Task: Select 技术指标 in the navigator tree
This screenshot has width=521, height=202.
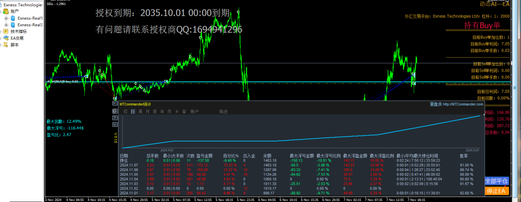Action: click(x=19, y=31)
